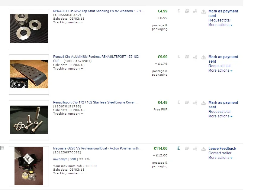Click the pound payment icon for Engine Cover row
Screen dimensions: 261x190
(179, 102)
